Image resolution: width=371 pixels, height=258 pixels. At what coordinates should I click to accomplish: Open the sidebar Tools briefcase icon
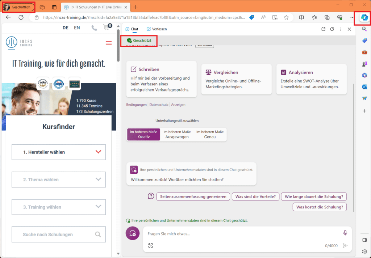[364, 52]
